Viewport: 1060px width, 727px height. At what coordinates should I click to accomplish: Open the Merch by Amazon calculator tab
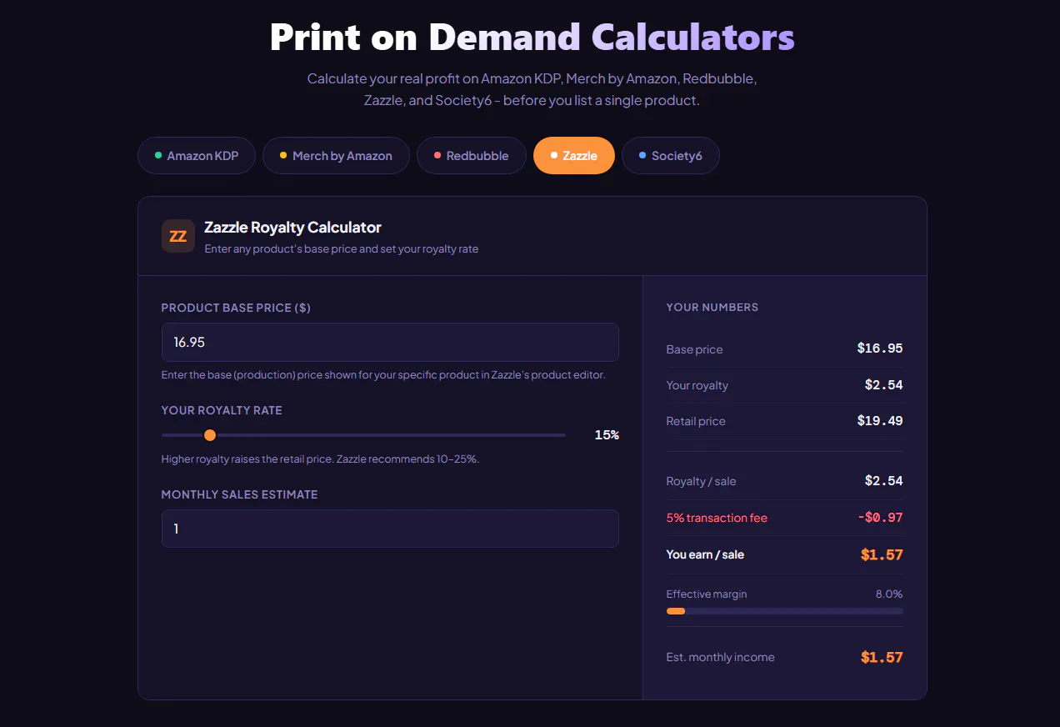(x=336, y=156)
